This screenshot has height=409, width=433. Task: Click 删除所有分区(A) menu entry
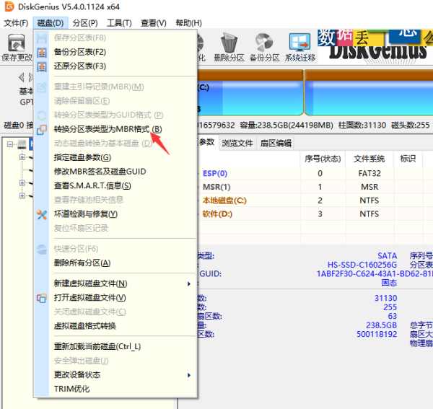(82, 263)
